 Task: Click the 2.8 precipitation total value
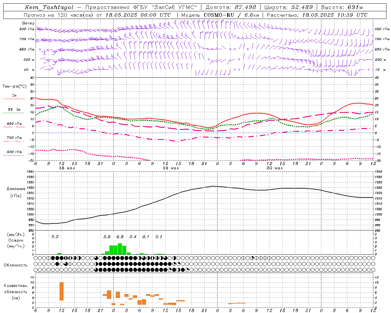(x=107, y=237)
